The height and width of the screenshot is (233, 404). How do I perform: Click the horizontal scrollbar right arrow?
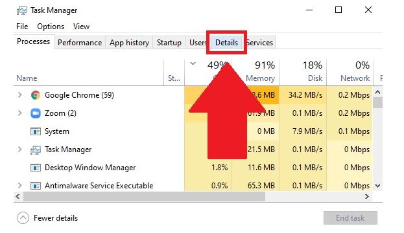point(366,197)
